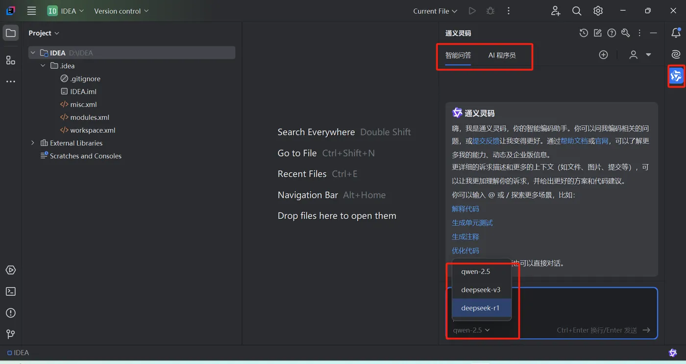Viewport: 686px width, 364px height.
Task: Open the main hamburger menu
Action: [x=31, y=11]
